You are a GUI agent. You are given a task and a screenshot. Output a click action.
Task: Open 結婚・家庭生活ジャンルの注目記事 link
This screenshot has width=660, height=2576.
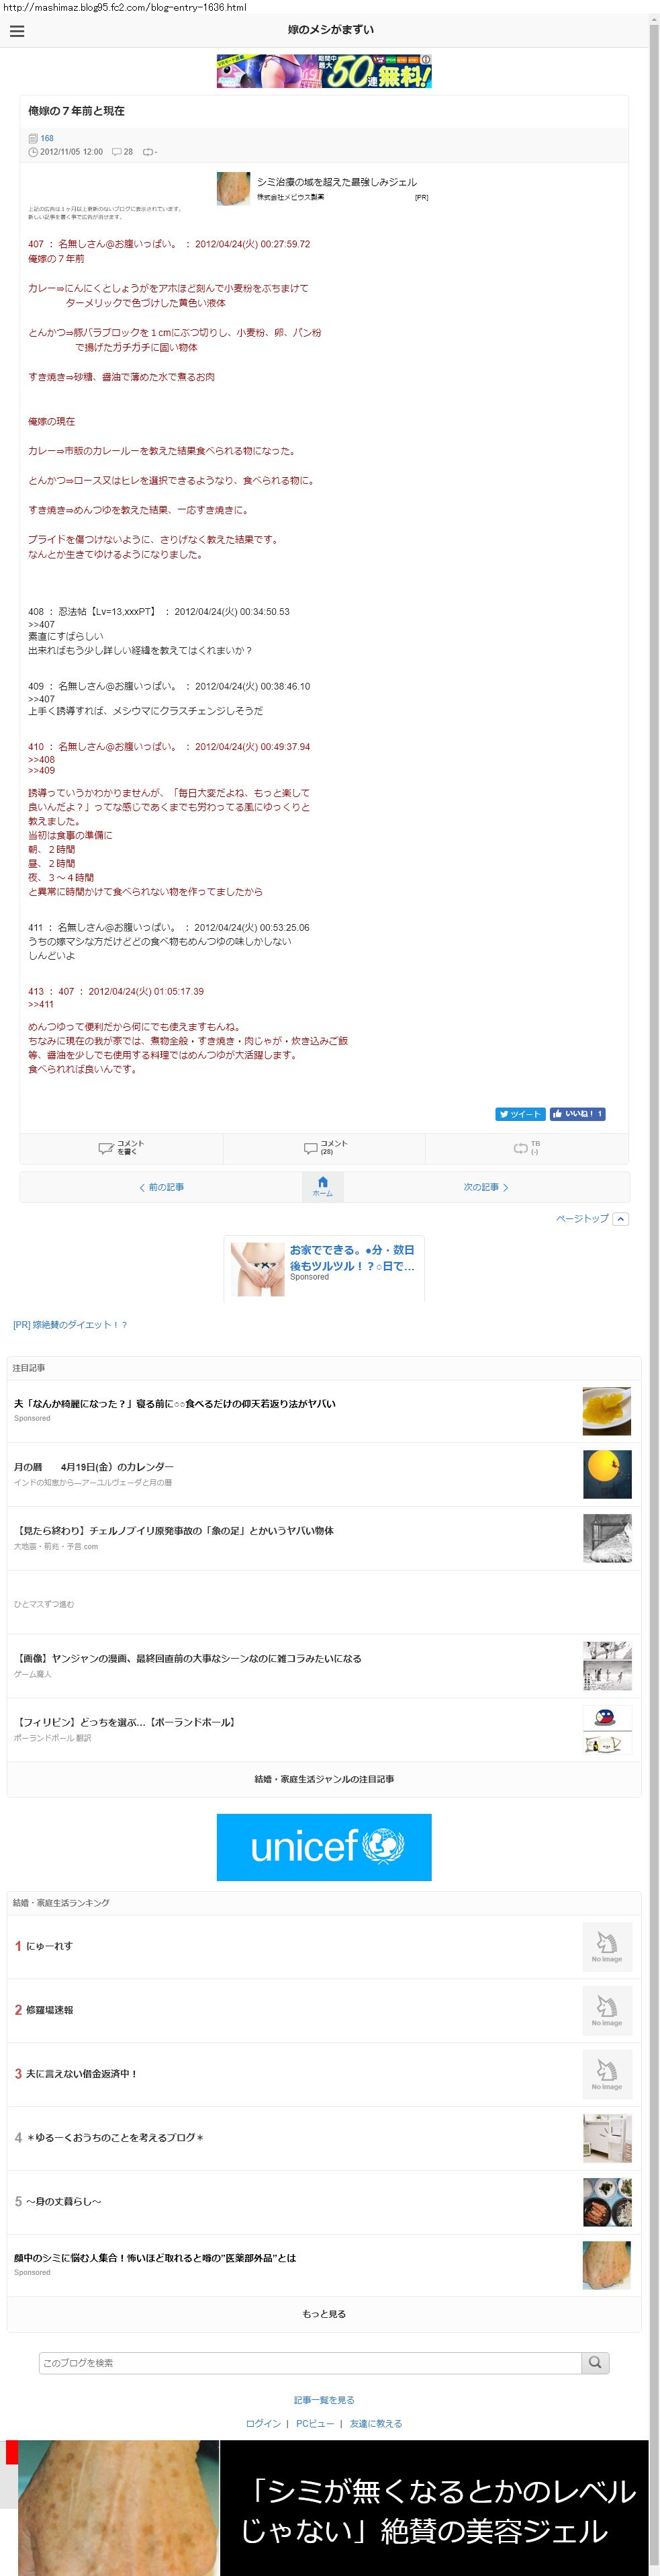pyautogui.click(x=324, y=1779)
